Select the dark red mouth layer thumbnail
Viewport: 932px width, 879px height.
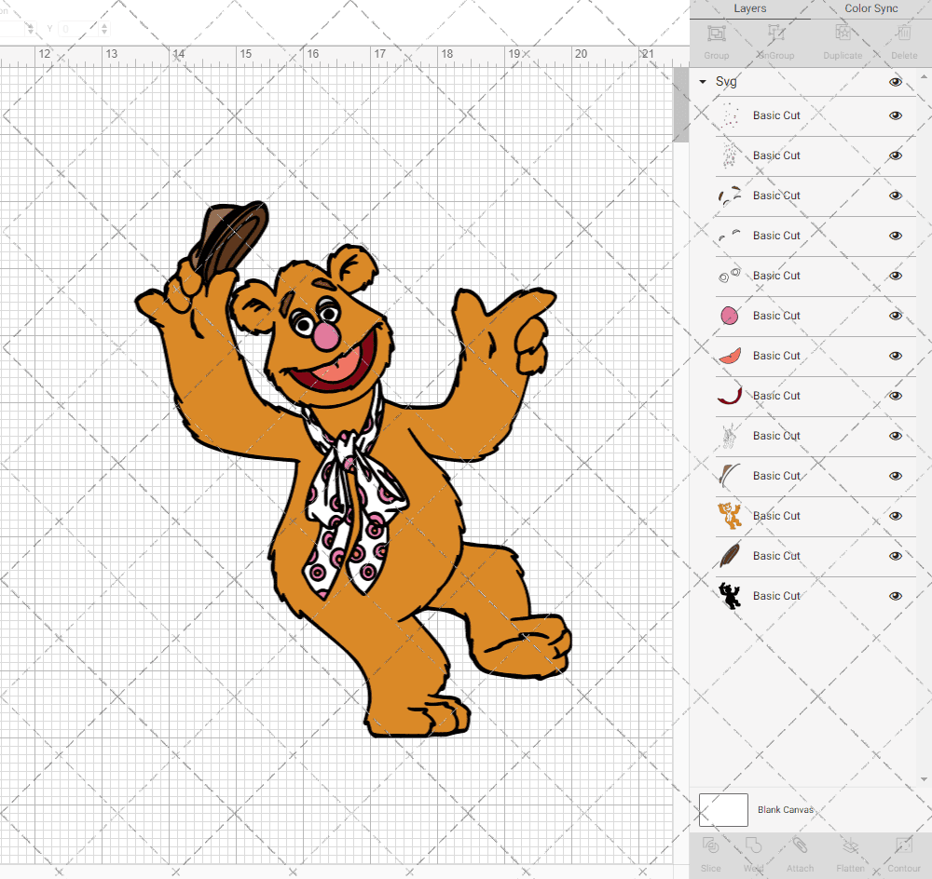(730, 396)
